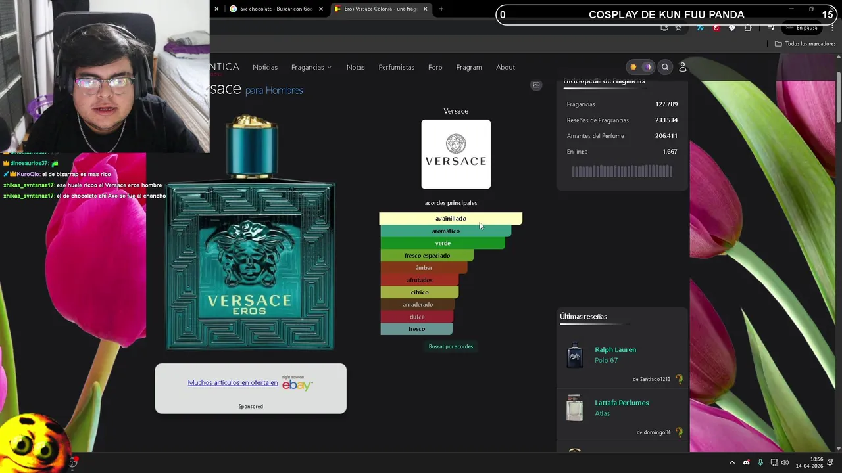This screenshot has height=473, width=842.
Task: Select the cítrico accord bar
Action: pos(419,292)
